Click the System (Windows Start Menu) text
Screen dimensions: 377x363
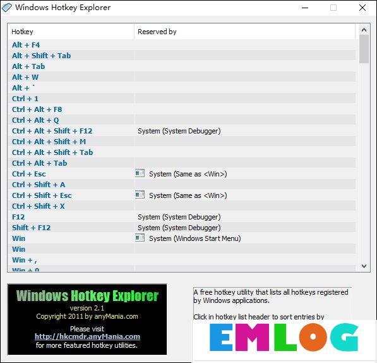(195, 238)
